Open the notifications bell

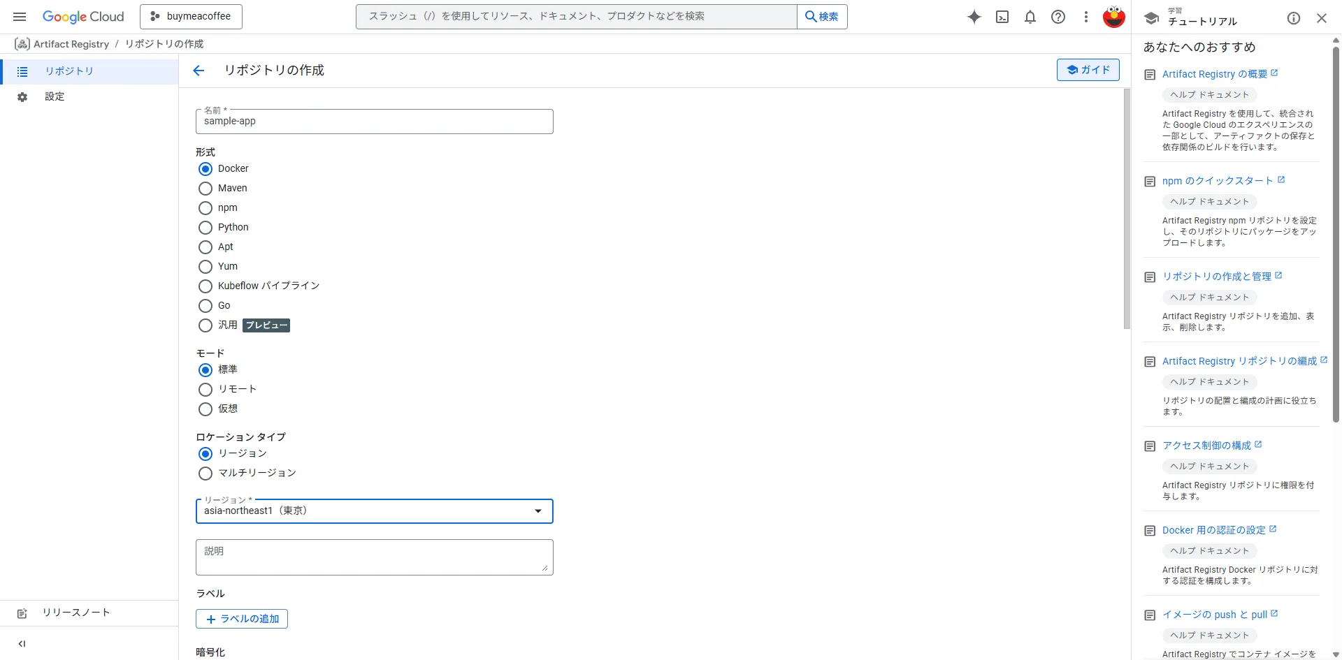1030,17
